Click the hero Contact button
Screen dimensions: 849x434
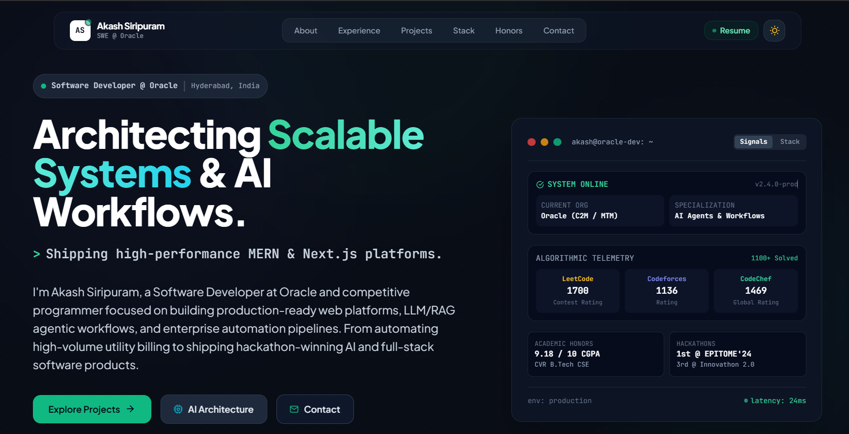pos(315,409)
